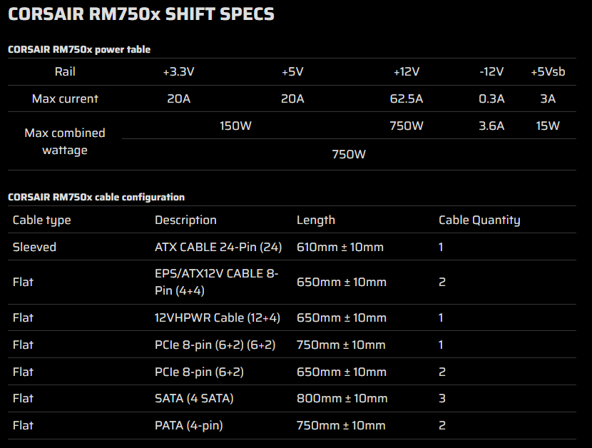Click the CORSAIR RM750x SHIFT SPECS heading
The image size is (592, 448).
[141, 14]
